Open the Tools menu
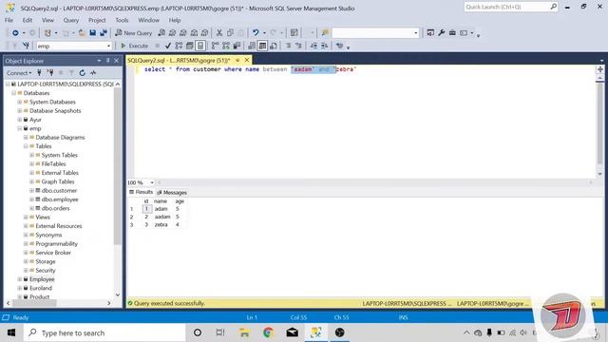This screenshot has width=608, height=342. pos(122,20)
